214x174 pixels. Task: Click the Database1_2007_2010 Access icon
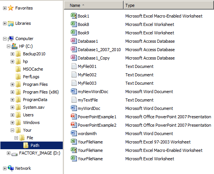point(74,49)
